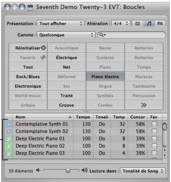The height and width of the screenshot is (182, 171).
Task: Mark Contemplative Synth 01 as favorite
Action: click(x=154, y=124)
